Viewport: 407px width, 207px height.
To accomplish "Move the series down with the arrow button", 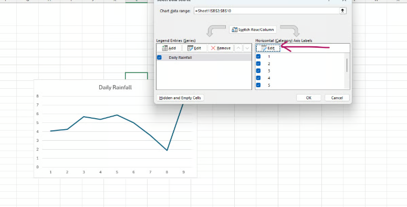I will (247, 48).
